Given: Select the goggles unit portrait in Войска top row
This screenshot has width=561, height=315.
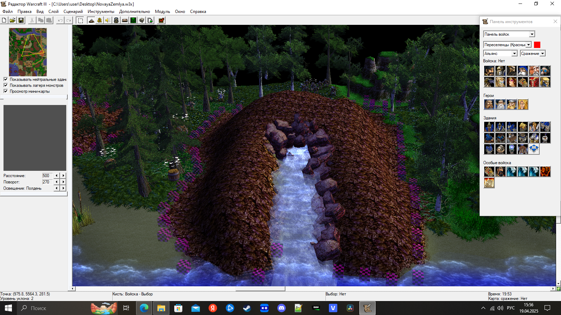Looking at the screenshot, I should tap(545, 71).
